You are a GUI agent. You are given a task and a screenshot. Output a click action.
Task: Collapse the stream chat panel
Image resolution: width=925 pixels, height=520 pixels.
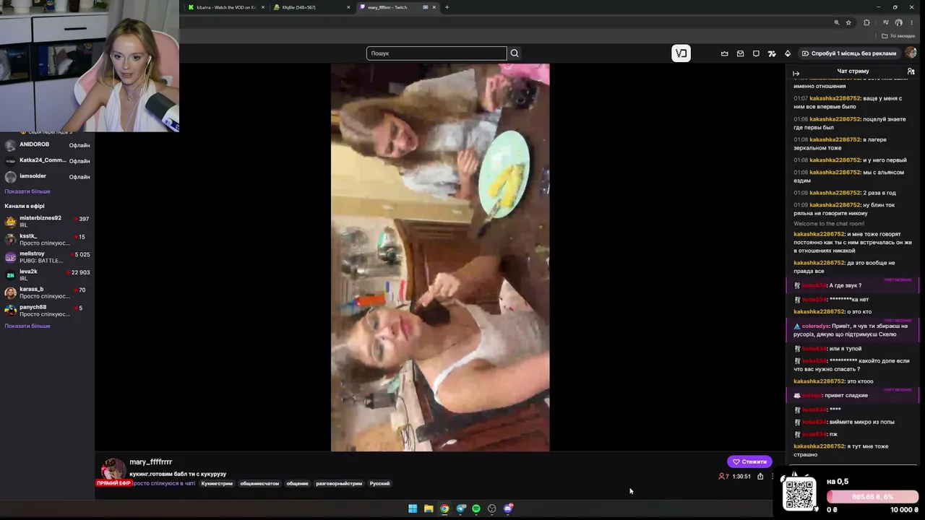pos(796,73)
